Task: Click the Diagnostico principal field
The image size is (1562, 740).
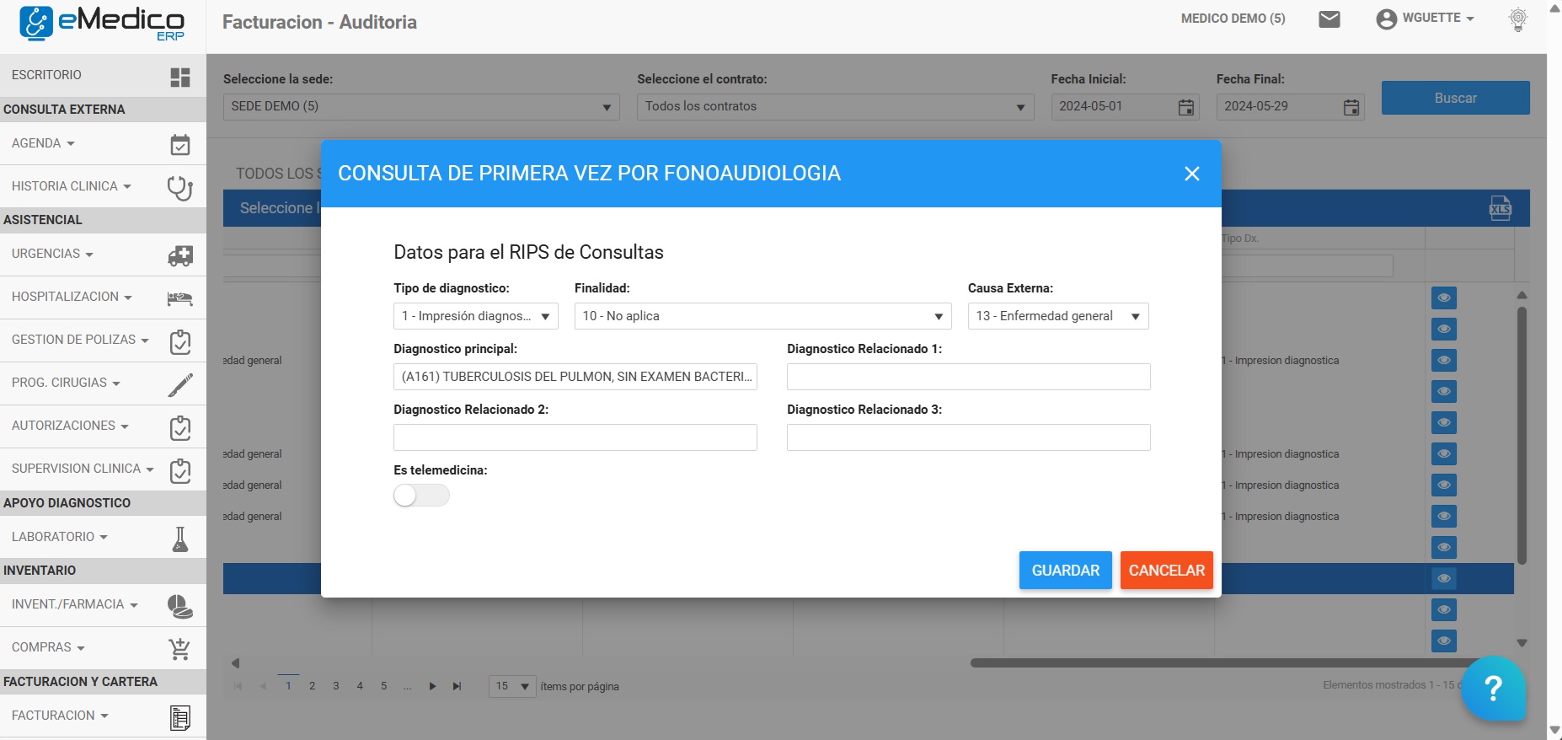Action: pyautogui.click(x=575, y=377)
